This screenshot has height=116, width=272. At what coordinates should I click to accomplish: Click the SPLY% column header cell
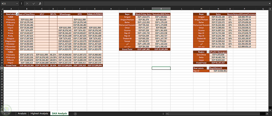[x=53, y=14]
